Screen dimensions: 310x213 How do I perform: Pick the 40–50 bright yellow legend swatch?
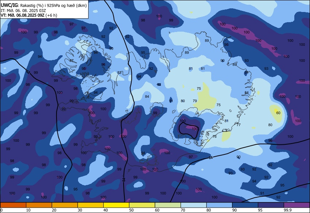tap(116, 205)
